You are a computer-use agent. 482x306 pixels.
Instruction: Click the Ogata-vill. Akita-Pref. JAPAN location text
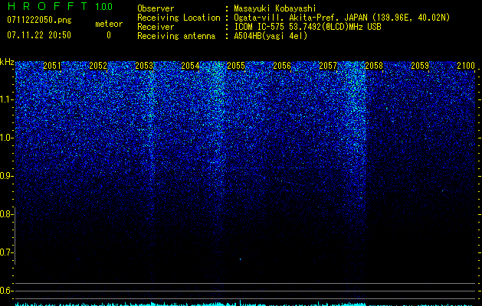tap(342, 18)
